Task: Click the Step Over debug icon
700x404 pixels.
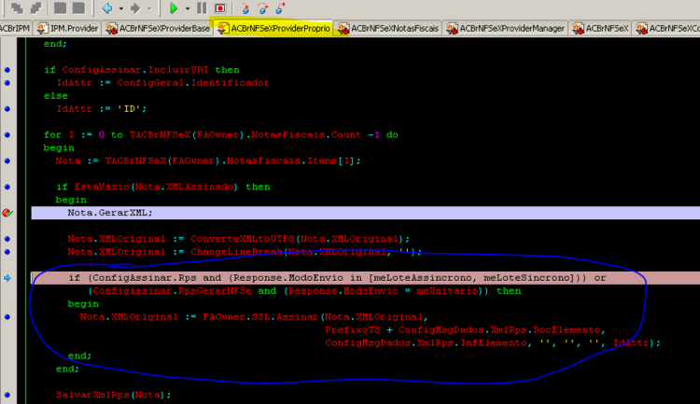Action: (263, 8)
